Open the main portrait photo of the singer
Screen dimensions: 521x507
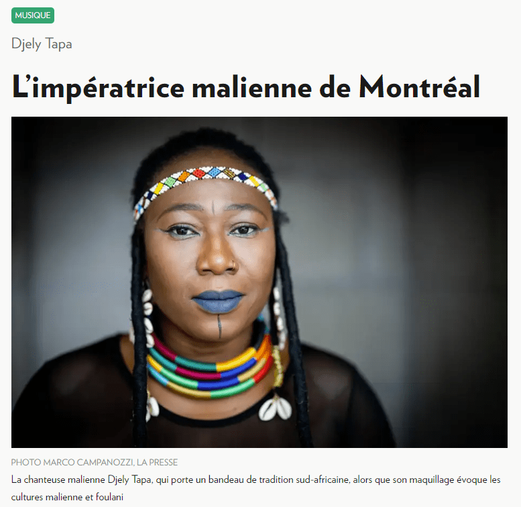pos(259,282)
